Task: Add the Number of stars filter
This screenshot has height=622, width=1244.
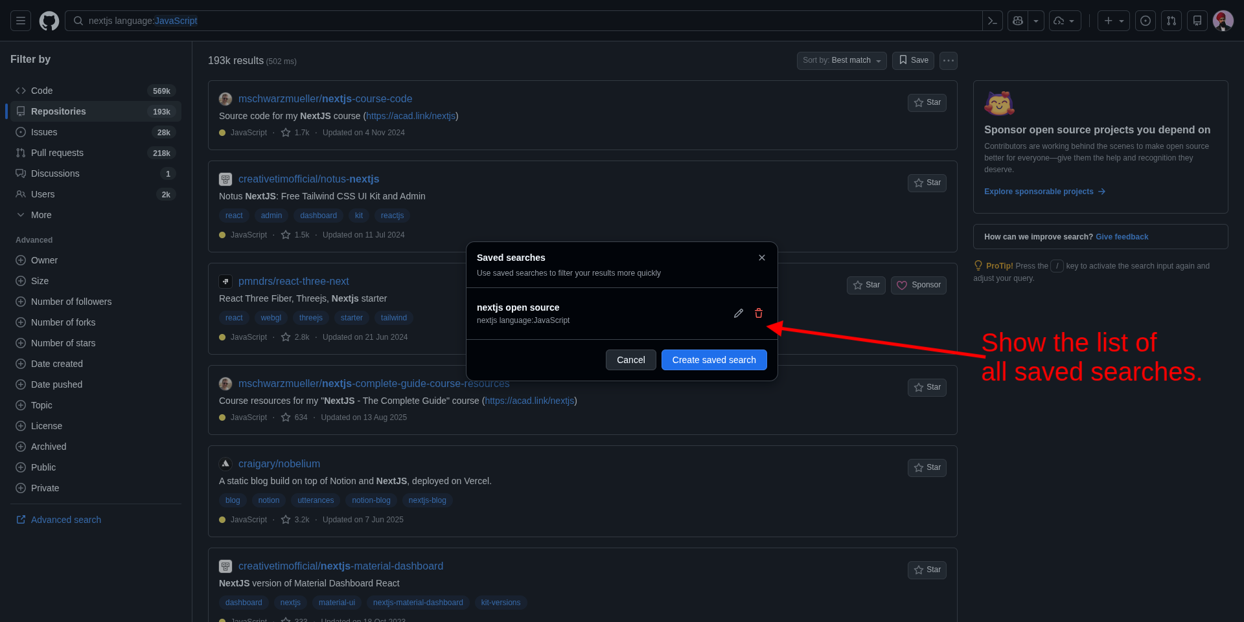Action: click(96, 343)
